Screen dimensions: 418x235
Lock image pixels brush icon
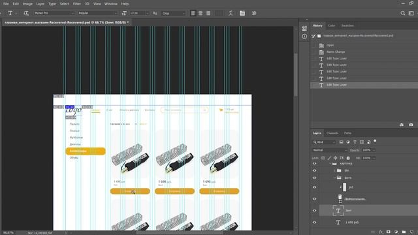point(329,158)
